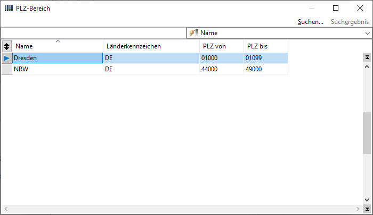
Task: Sort by the PLZ bis column header
Action: pos(266,46)
